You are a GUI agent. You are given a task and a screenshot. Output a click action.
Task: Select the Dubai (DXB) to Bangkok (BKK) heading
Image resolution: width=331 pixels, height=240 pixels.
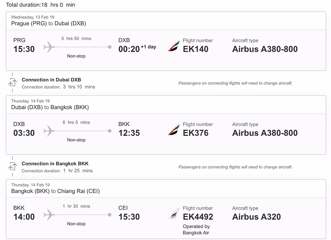(50, 107)
